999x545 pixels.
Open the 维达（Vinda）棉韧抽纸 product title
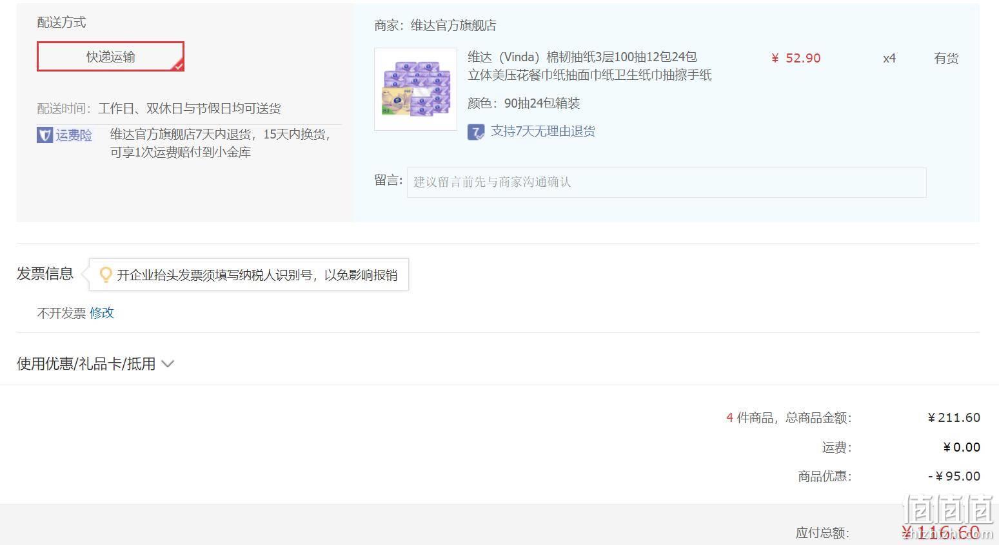click(589, 66)
